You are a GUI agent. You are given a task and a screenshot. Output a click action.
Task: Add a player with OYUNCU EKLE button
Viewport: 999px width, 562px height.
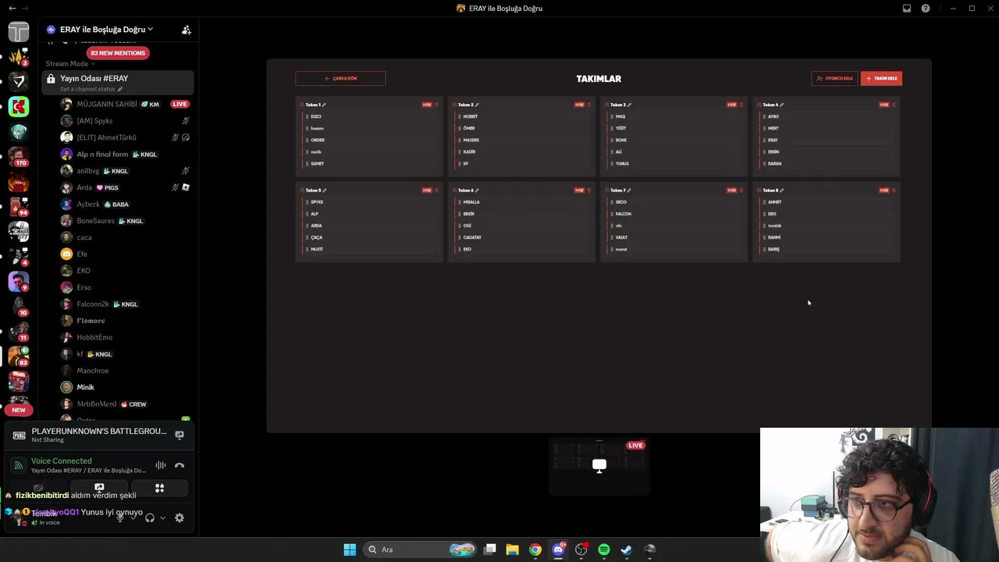[x=834, y=78]
